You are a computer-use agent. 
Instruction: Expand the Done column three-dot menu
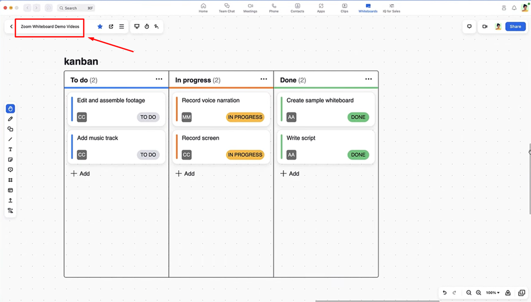point(368,79)
